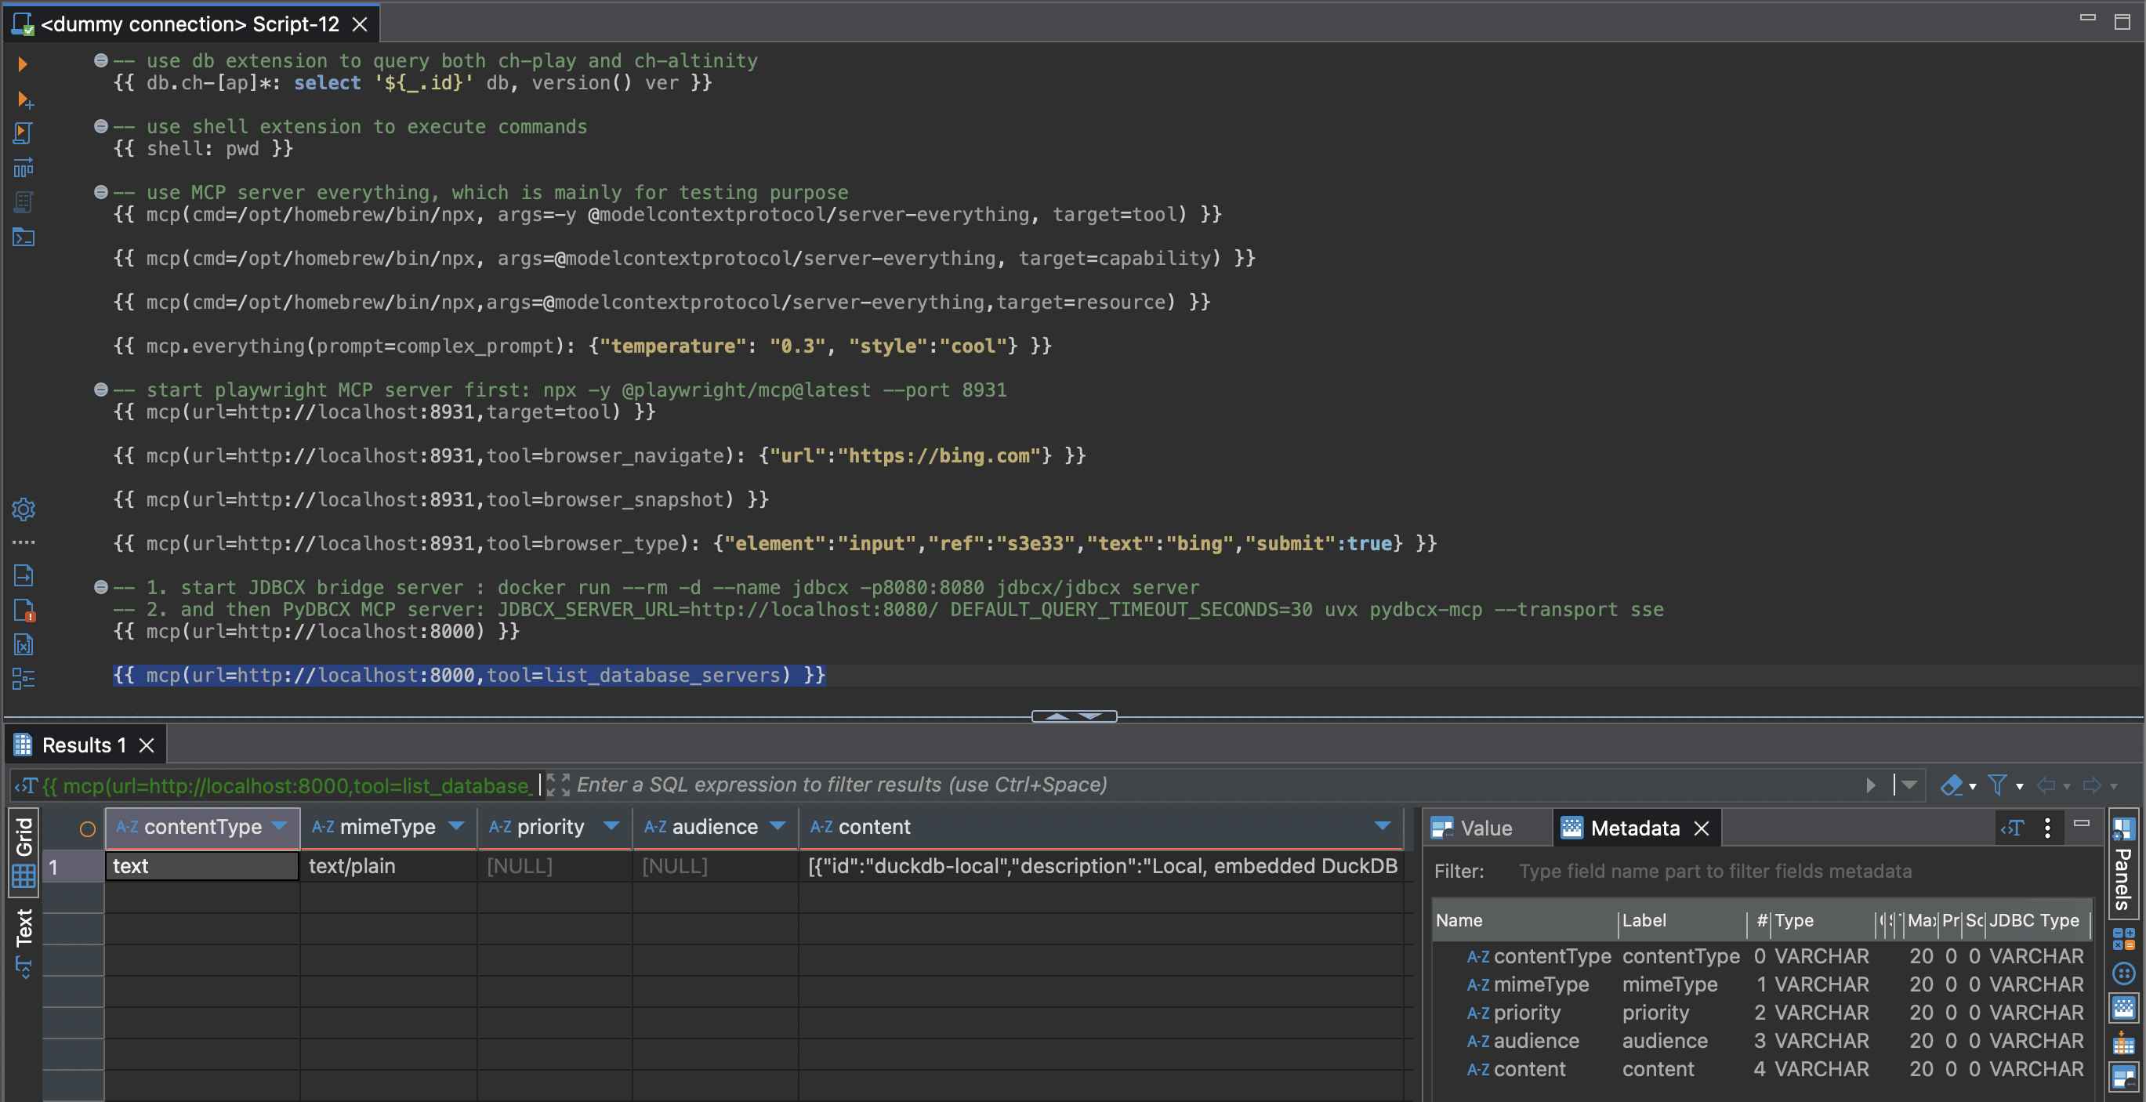Open SQL editor settings gear
The image size is (2146, 1102).
23,509
